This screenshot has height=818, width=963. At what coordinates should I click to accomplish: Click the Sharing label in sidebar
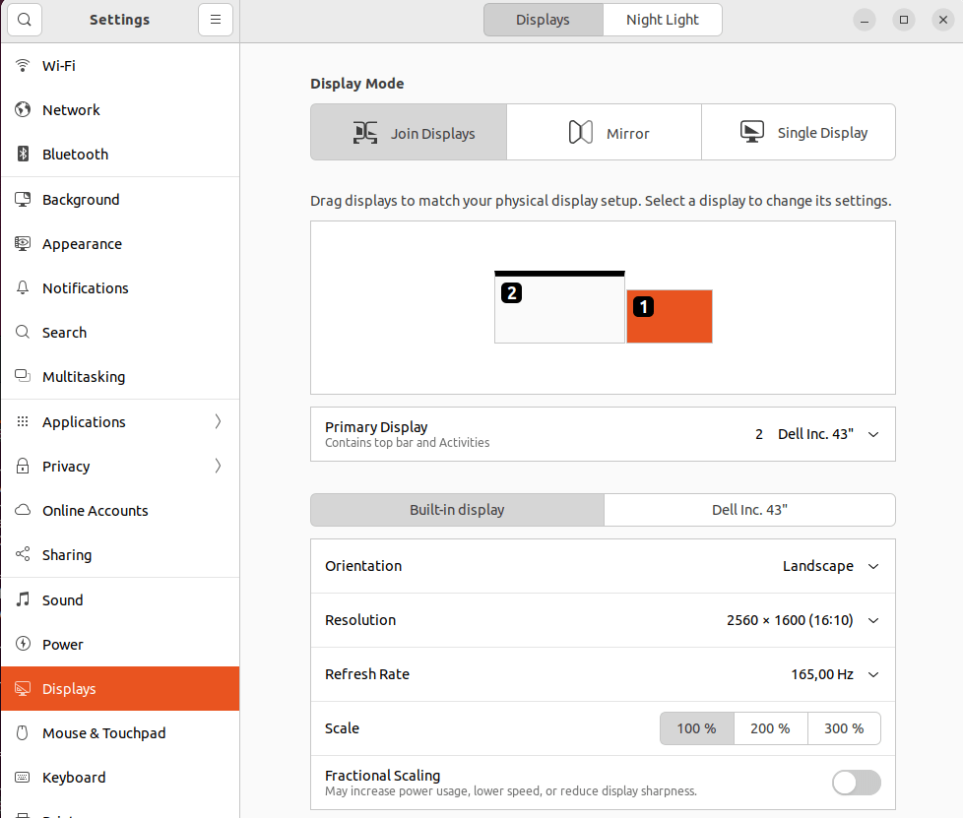point(67,555)
